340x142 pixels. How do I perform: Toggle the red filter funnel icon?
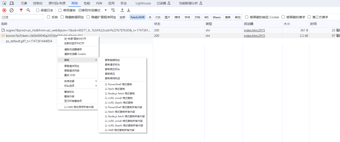pyautogui.click(x=21, y=10)
